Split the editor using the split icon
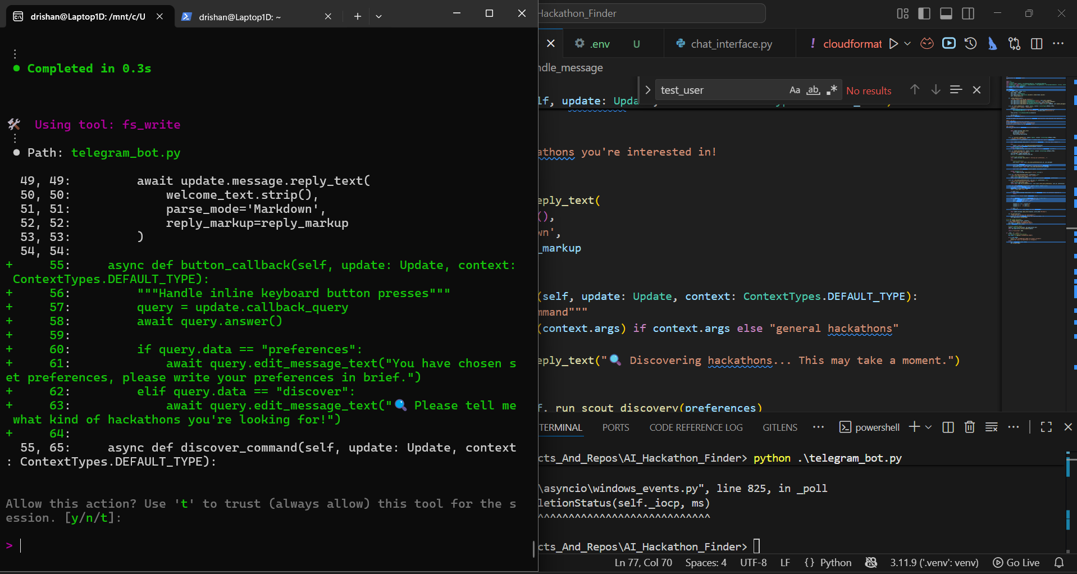Viewport: 1077px width, 574px height. click(1037, 43)
